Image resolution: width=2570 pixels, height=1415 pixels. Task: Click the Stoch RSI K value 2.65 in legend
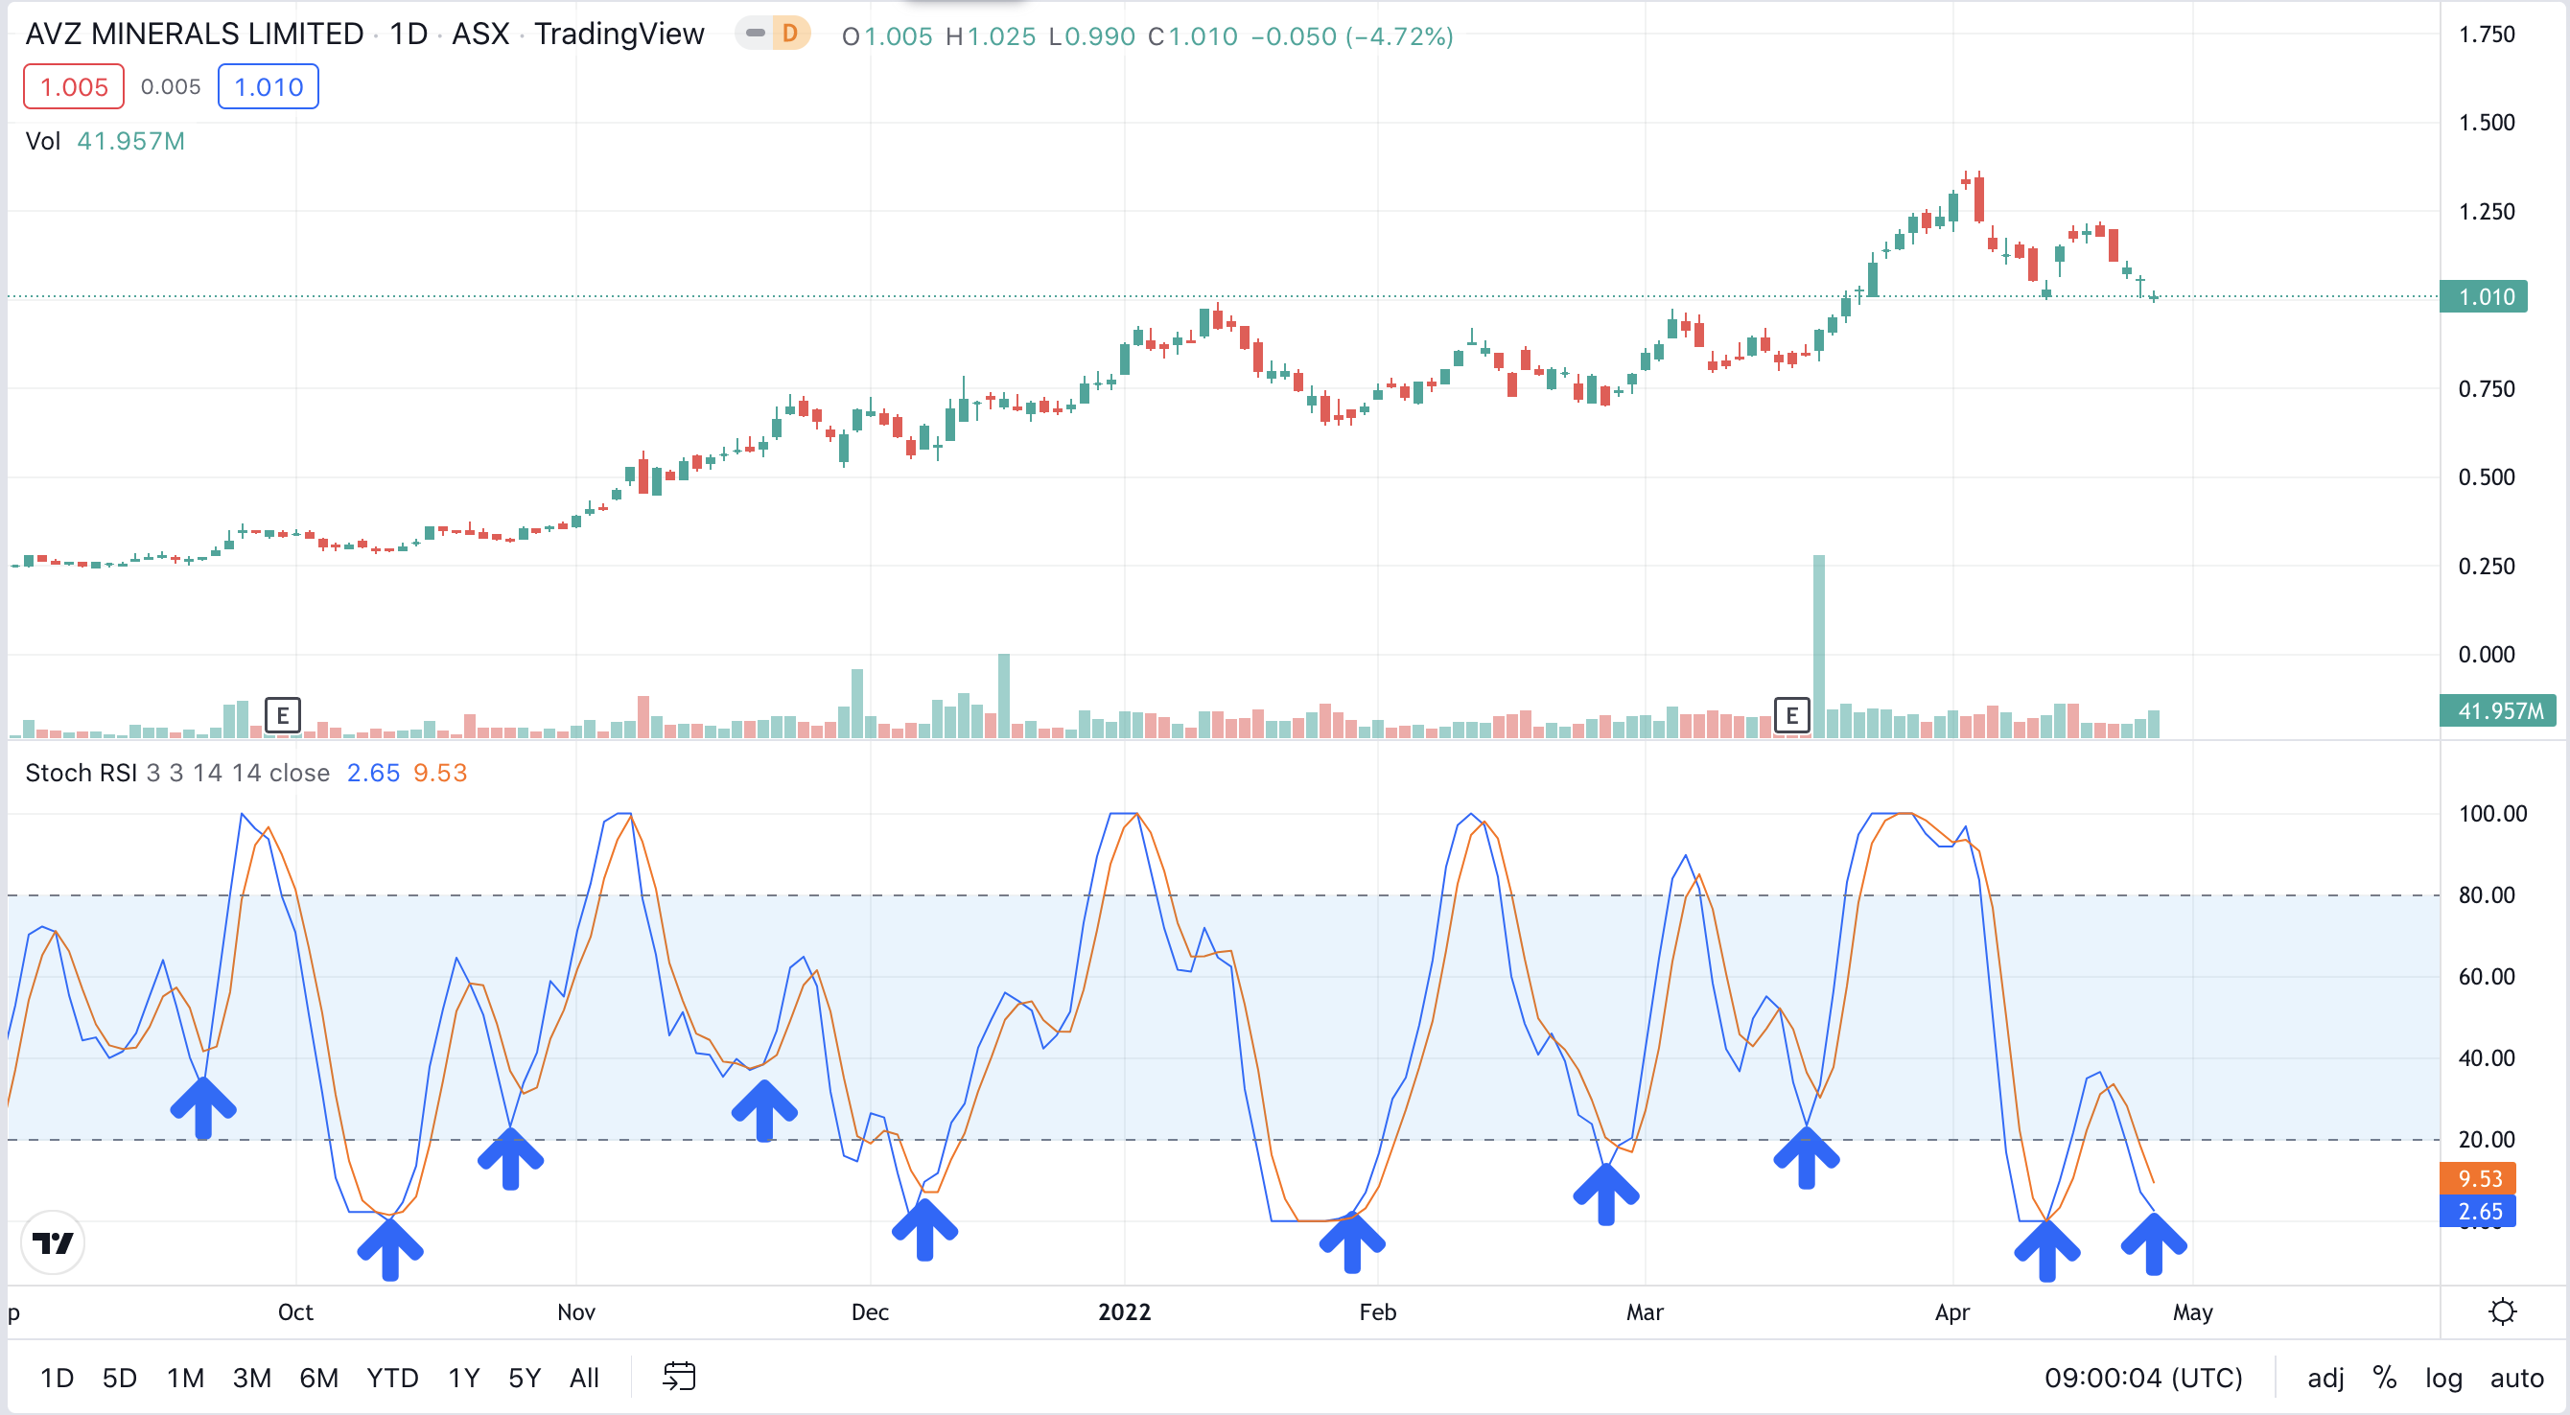(x=373, y=773)
